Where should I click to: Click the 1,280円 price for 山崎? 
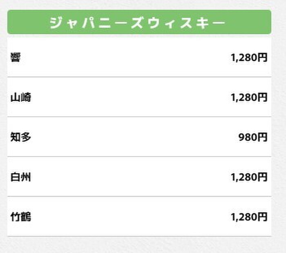point(249,98)
